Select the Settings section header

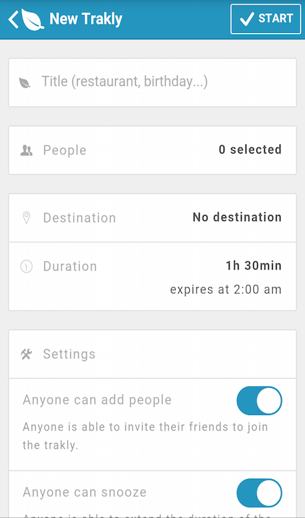152,354
